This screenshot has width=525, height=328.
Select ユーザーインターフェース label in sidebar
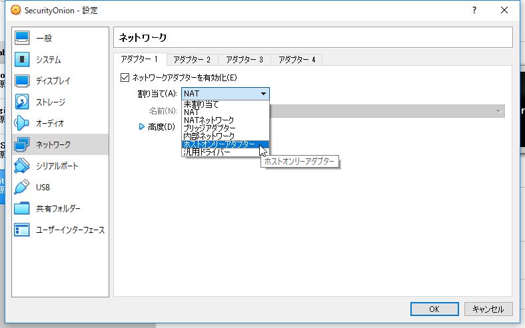tap(71, 230)
